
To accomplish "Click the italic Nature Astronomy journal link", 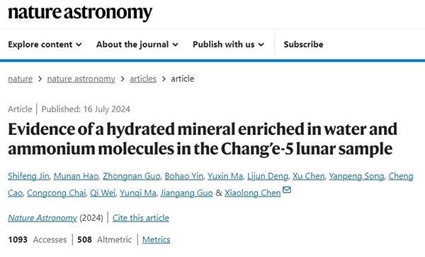I will pos(42,218).
